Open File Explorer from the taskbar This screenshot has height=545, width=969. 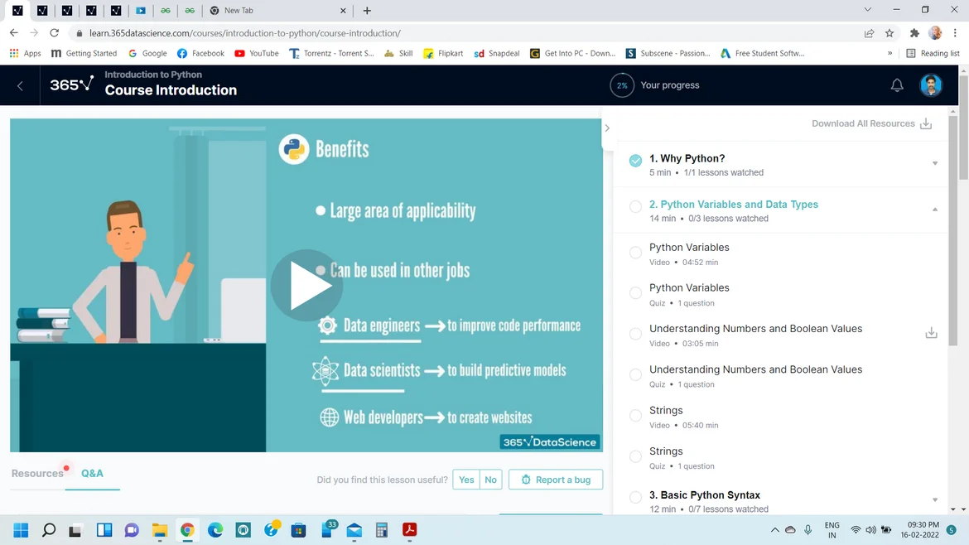[x=160, y=530]
